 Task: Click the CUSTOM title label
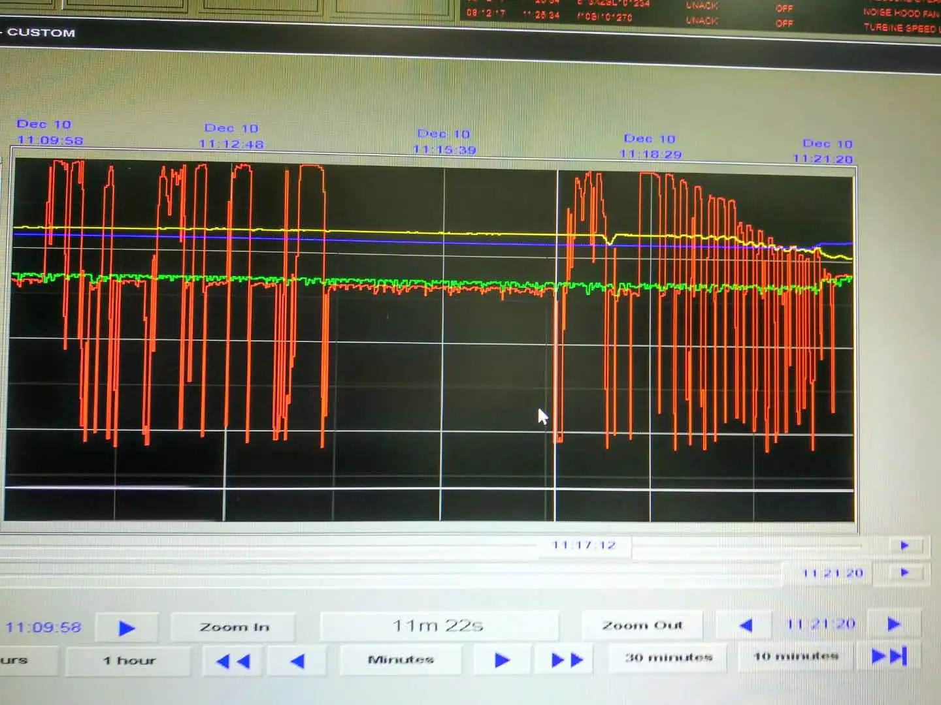[x=41, y=33]
